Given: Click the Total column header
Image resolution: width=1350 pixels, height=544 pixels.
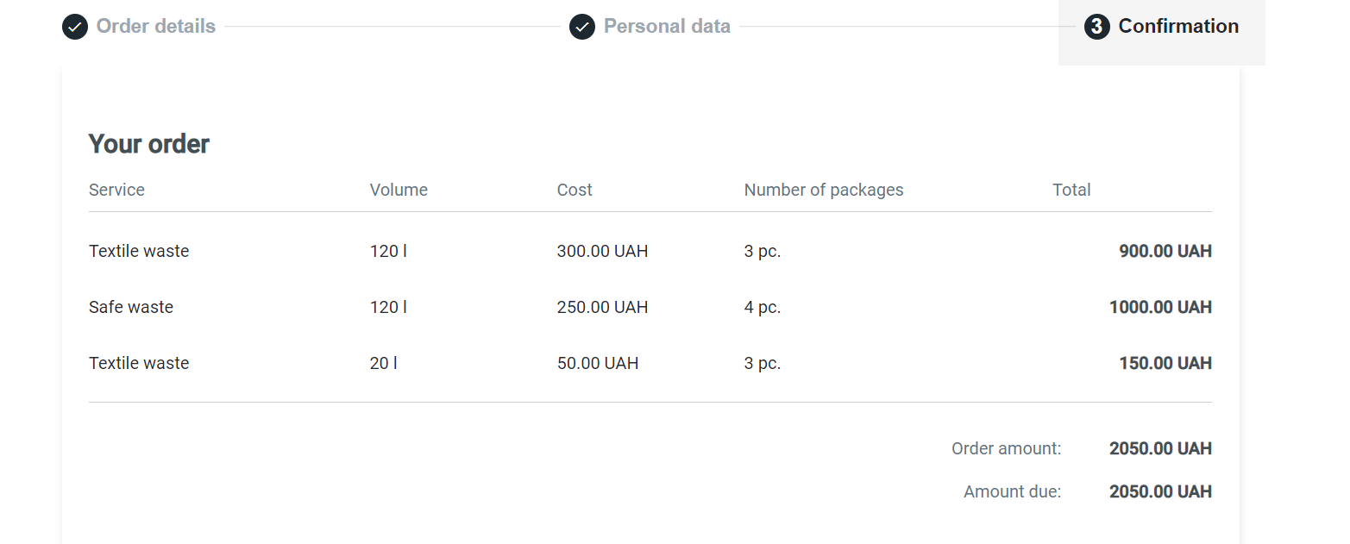Looking at the screenshot, I should [x=1071, y=190].
